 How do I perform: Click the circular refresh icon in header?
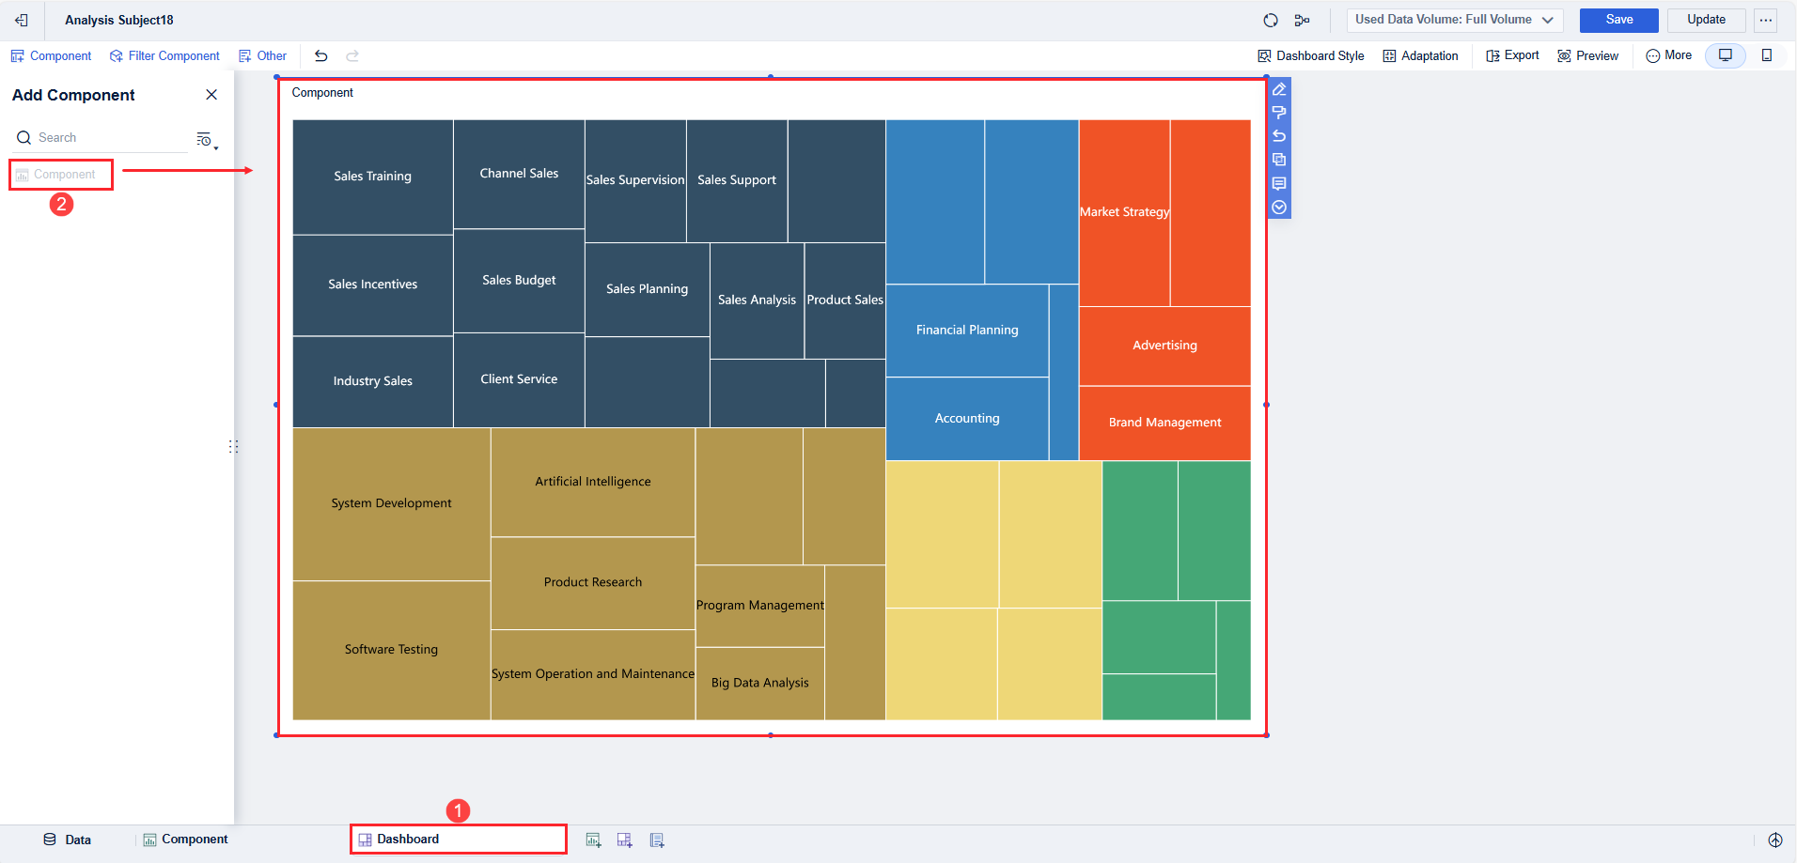point(1271,20)
